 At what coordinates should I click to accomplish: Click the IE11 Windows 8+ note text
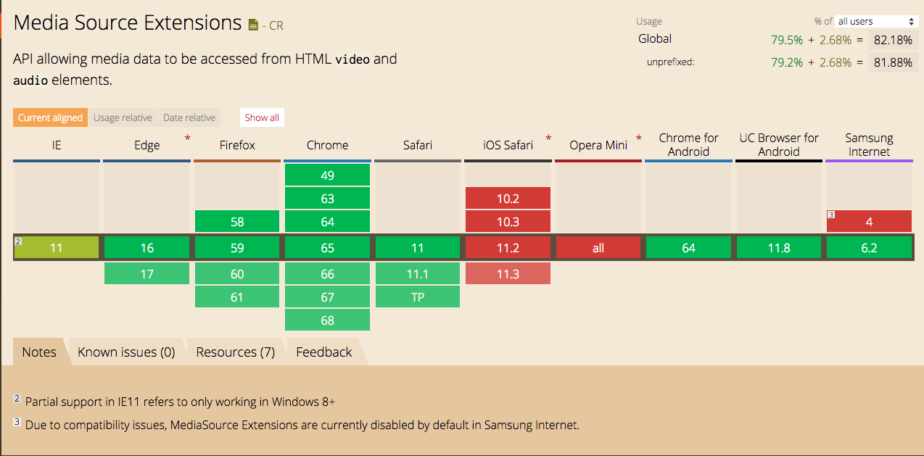[180, 402]
